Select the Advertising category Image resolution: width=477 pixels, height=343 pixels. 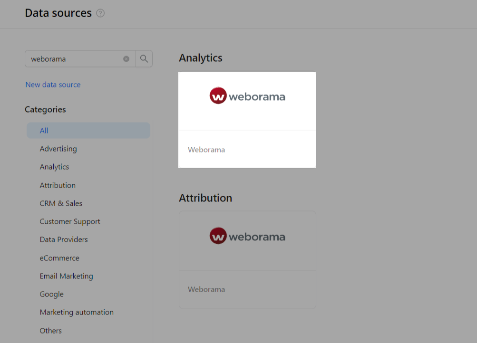point(58,149)
